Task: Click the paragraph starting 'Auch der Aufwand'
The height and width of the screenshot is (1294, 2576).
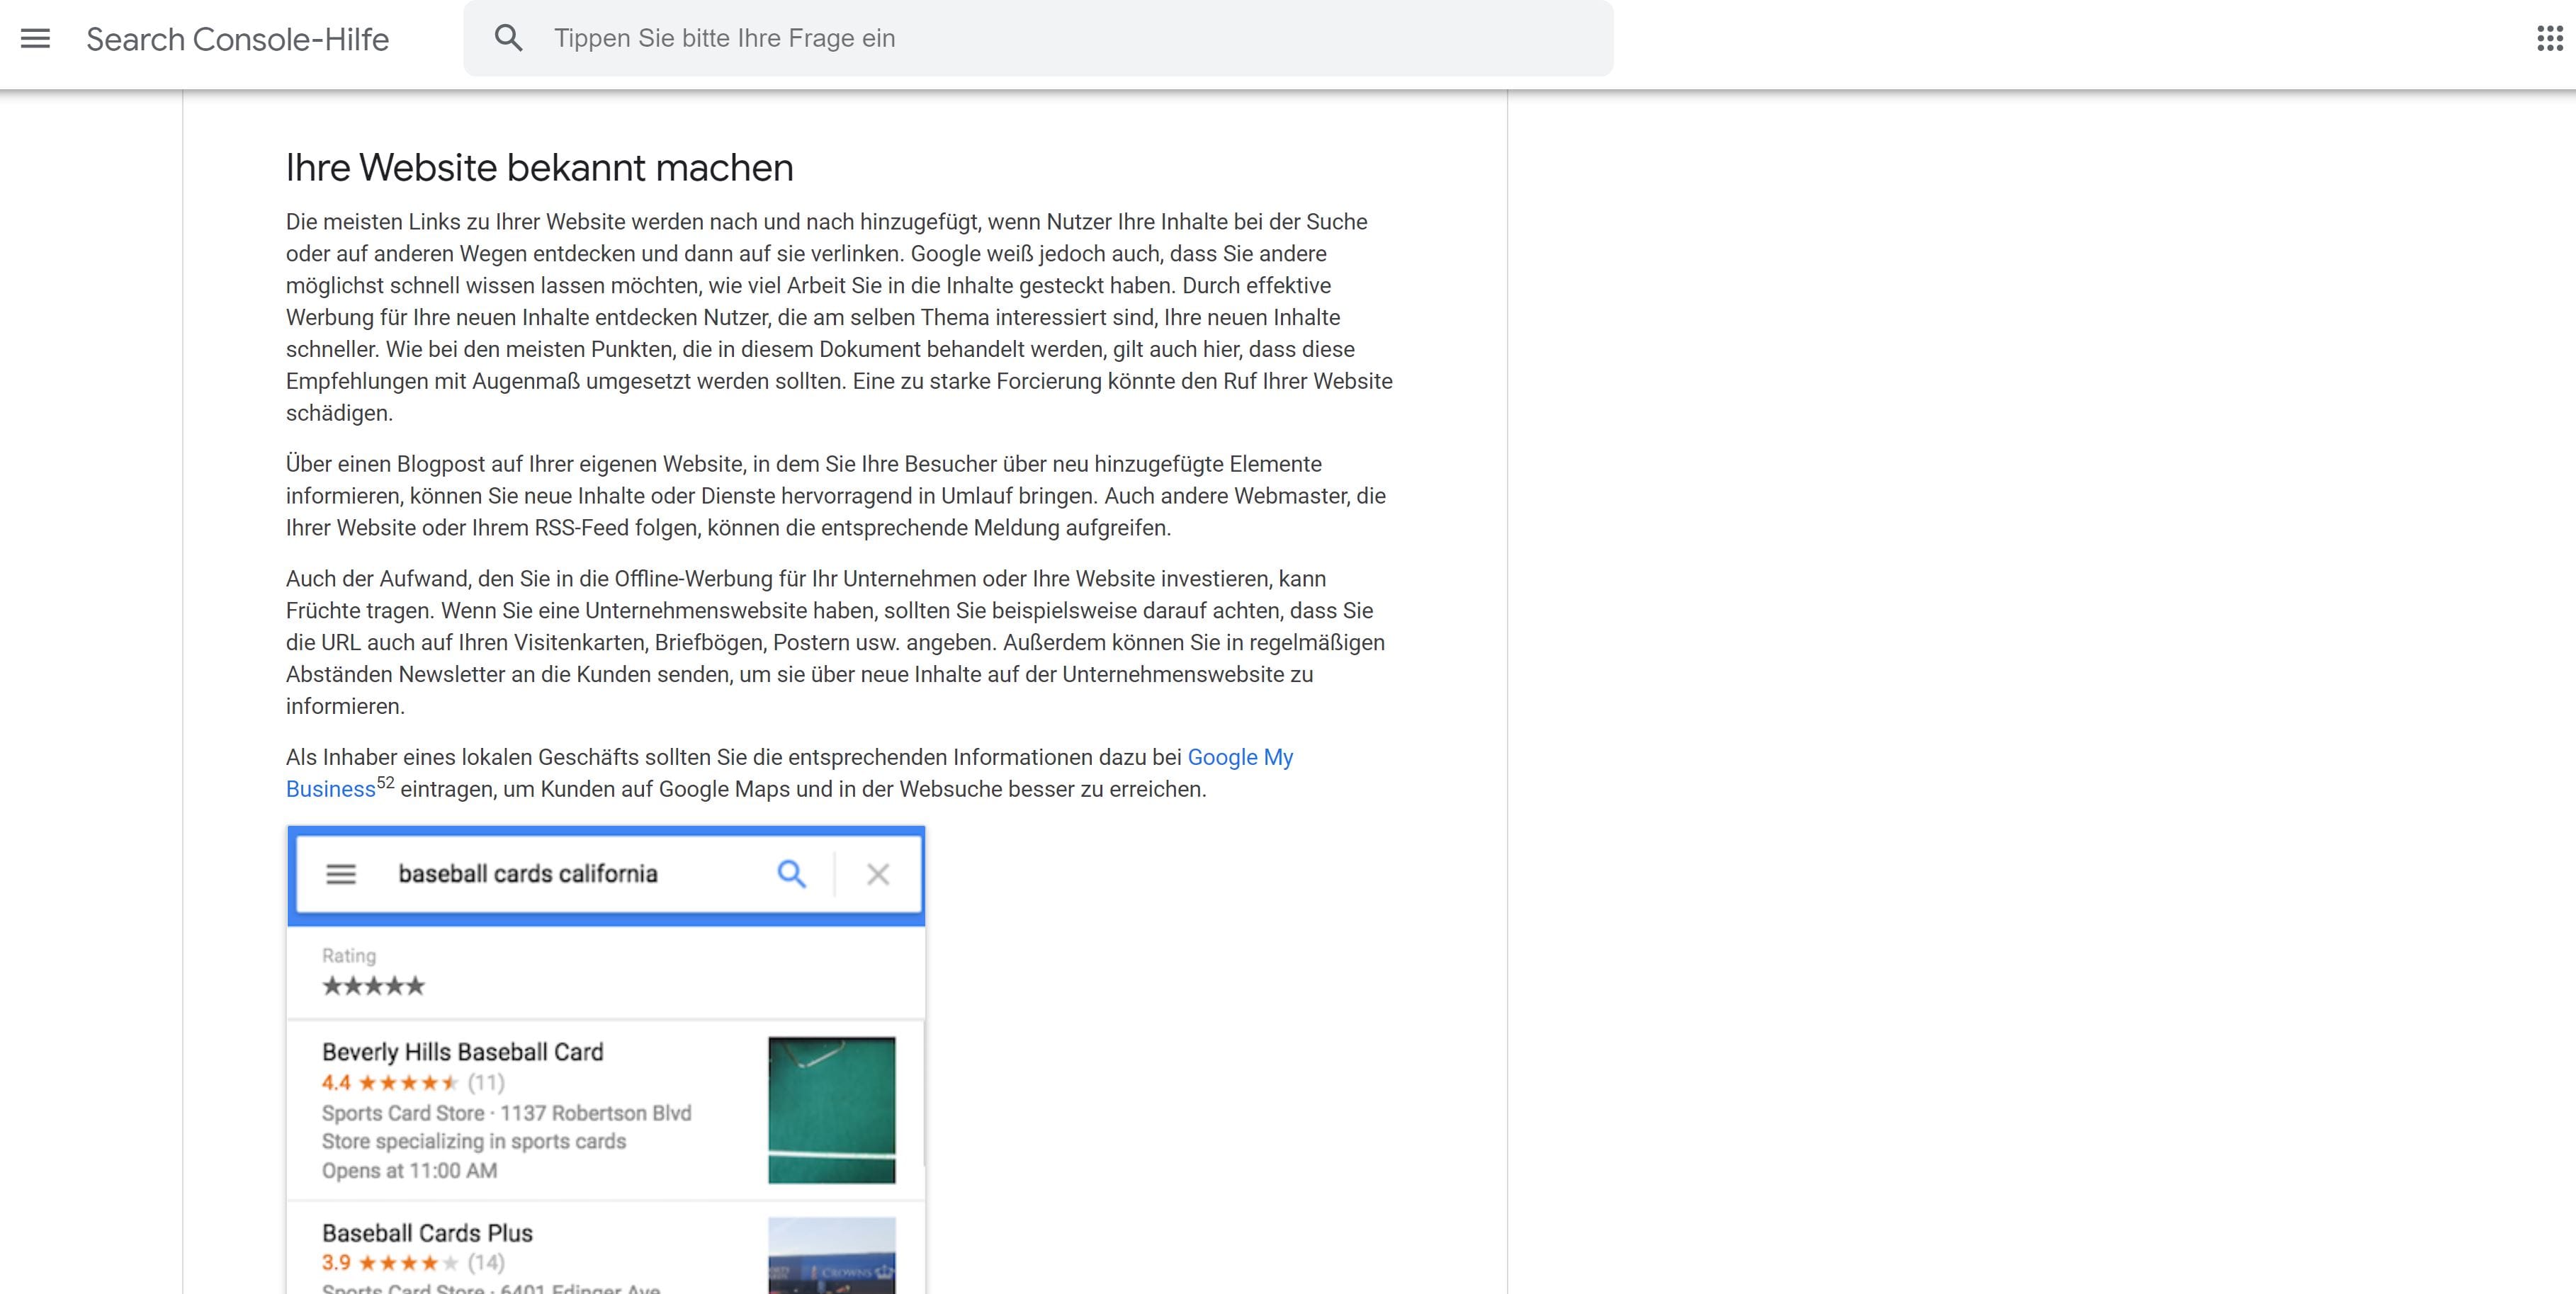Action: [x=835, y=642]
